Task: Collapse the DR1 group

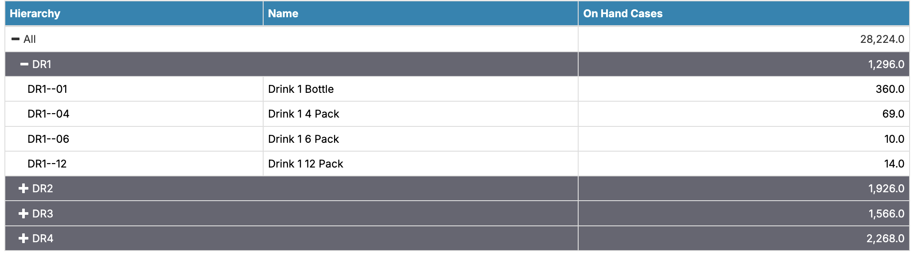Action: [24, 65]
